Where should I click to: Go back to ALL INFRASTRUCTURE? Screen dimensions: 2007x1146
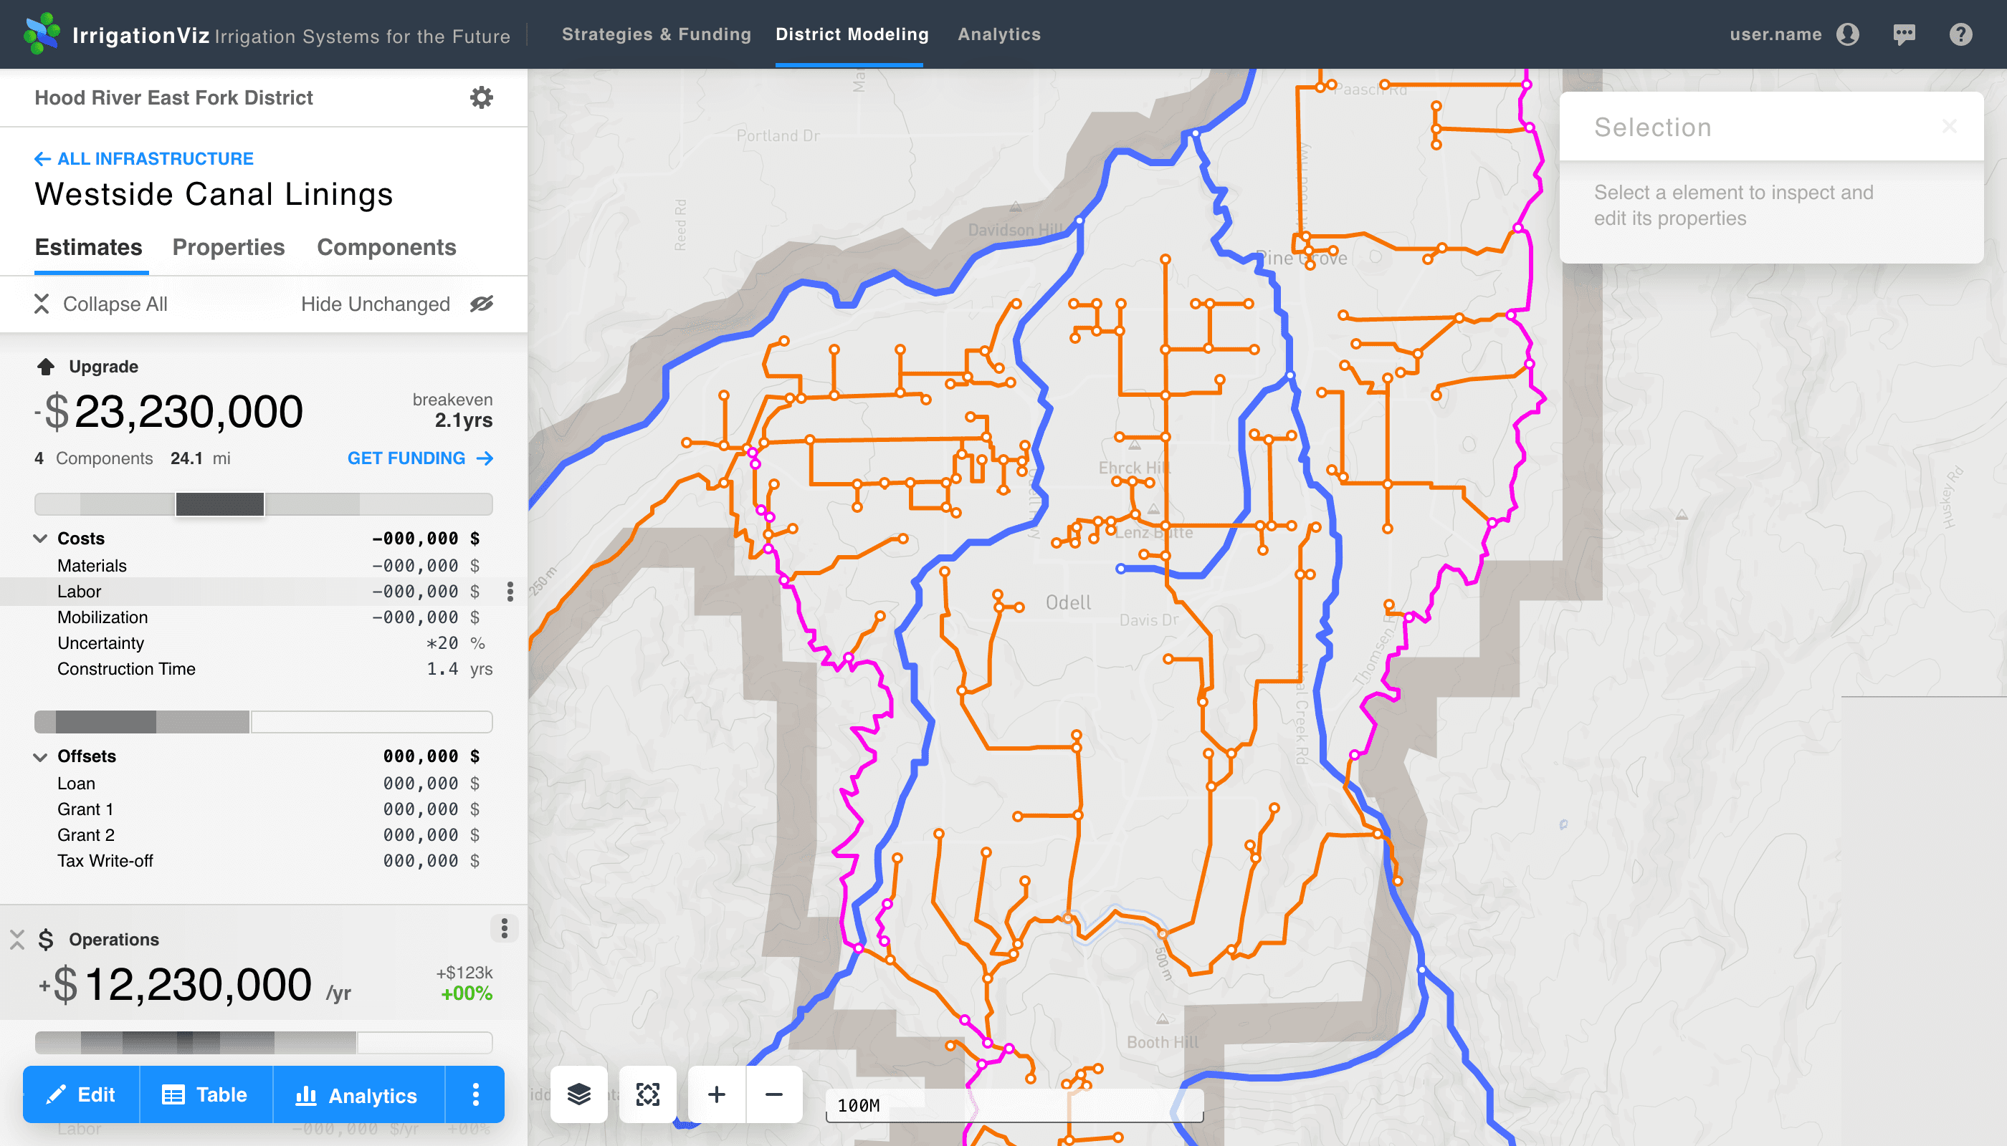[x=144, y=159]
